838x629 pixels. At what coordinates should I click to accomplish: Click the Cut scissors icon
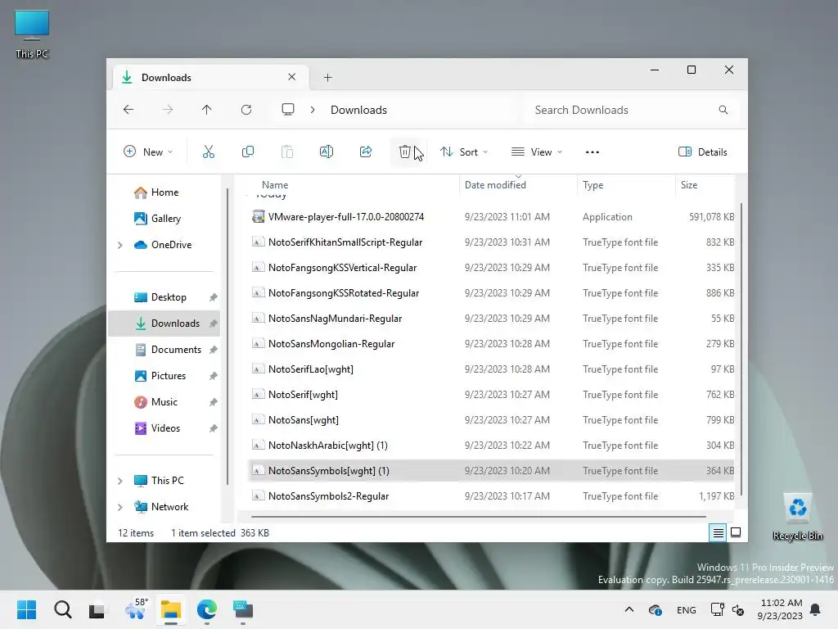tap(209, 152)
